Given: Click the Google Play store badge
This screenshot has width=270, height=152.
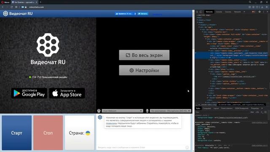Looking at the screenshot, I should (29, 93).
